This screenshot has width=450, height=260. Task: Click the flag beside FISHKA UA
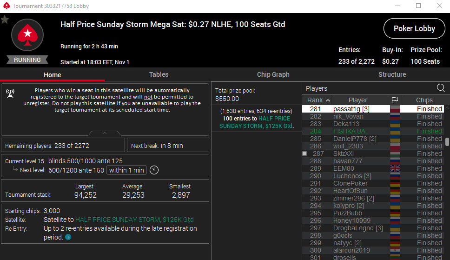(395, 131)
